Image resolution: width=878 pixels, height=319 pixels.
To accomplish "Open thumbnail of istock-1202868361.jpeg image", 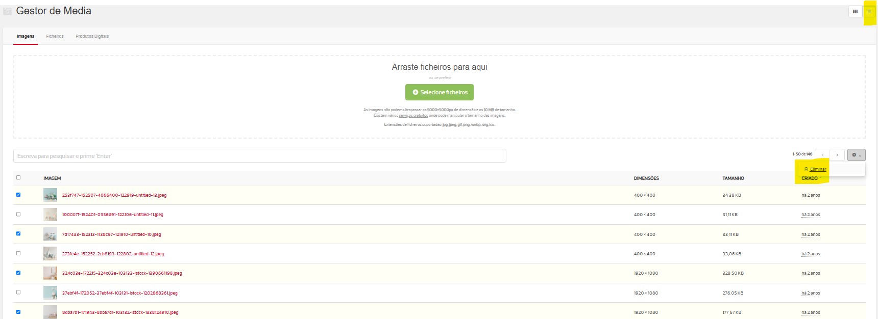I will pyautogui.click(x=50, y=293).
